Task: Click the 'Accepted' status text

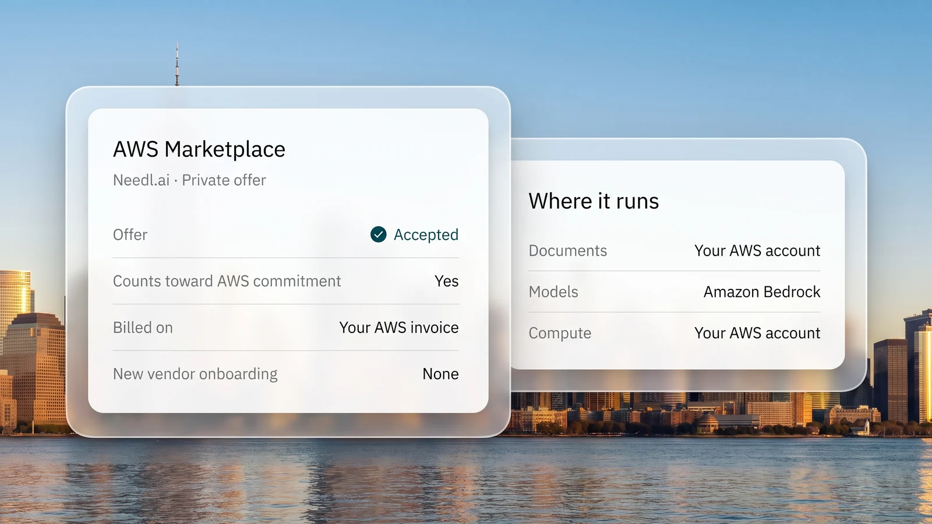Action: pyautogui.click(x=426, y=235)
